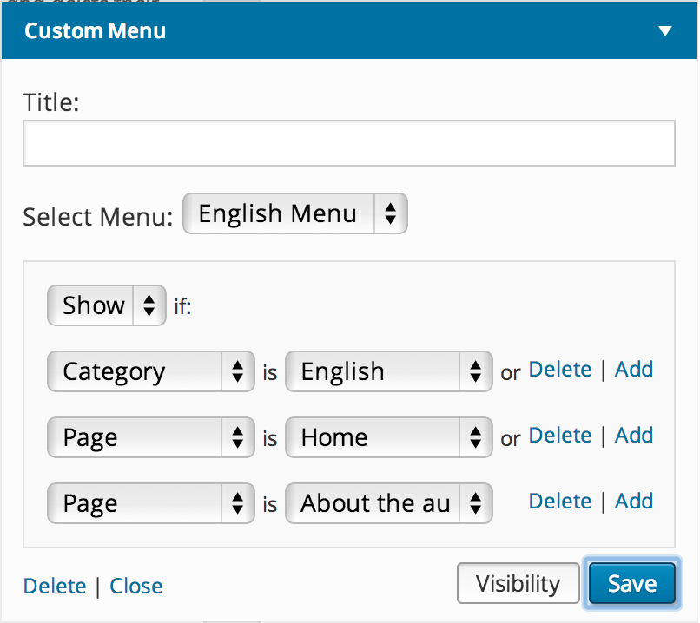Add rule after About the author row

(634, 502)
